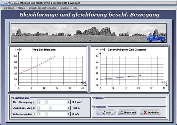The image size is (177, 125).
Task: Click the Beschleunigung a: label
Action: click(24, 102)
